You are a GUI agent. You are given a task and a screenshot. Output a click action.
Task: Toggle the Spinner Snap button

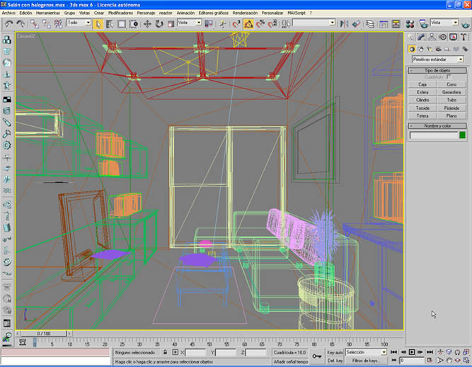tap(272, 24)
